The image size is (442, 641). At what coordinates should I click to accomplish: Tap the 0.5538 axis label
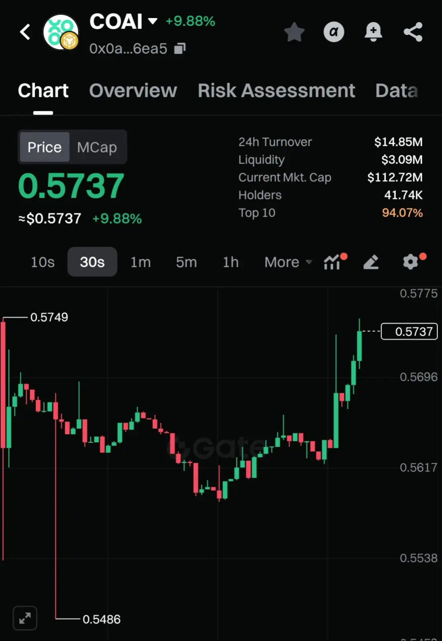click(418, 558)
